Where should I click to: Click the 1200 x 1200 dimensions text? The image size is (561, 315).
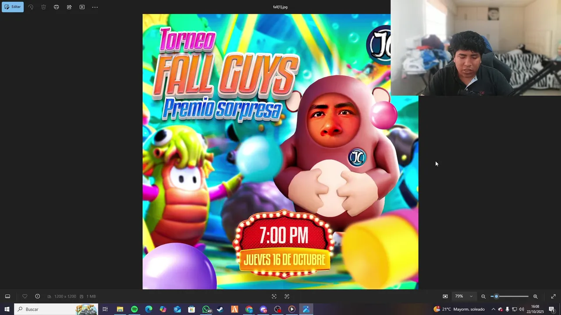65,297
